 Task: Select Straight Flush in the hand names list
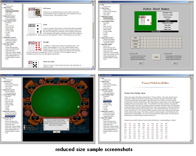pyautogui.click(x=168, y=13)
